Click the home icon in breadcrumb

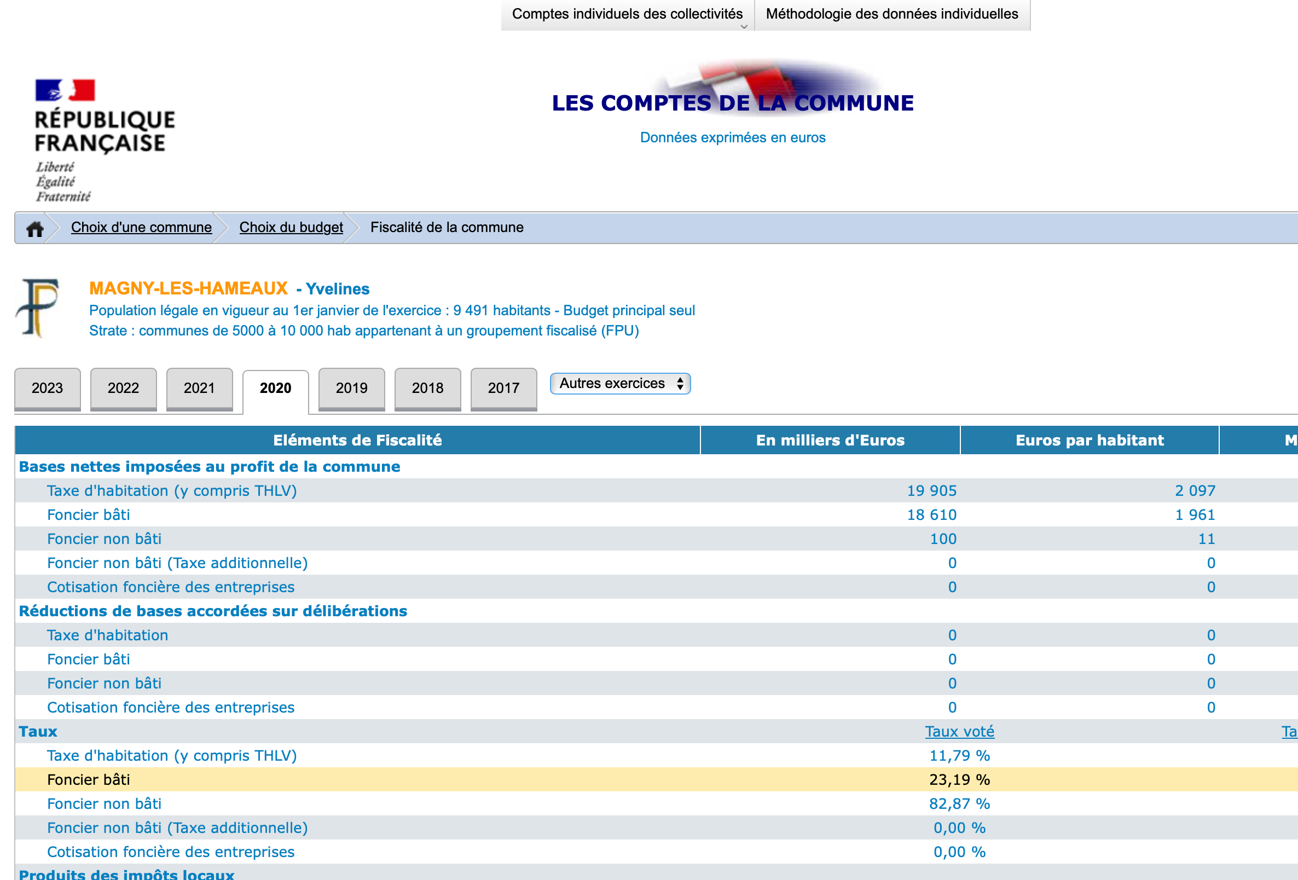click(34, 229)
